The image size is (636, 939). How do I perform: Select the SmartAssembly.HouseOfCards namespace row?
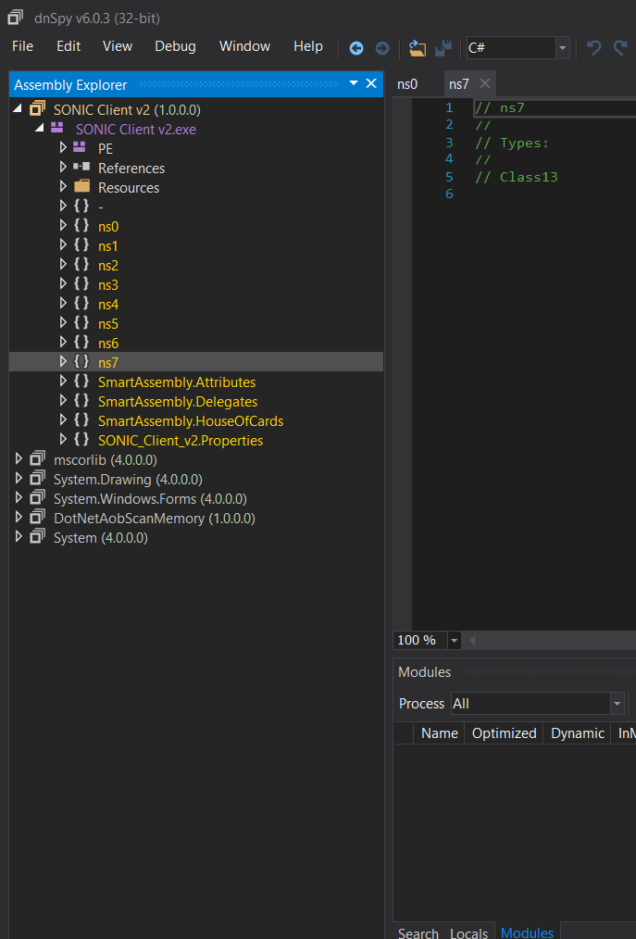196,420
